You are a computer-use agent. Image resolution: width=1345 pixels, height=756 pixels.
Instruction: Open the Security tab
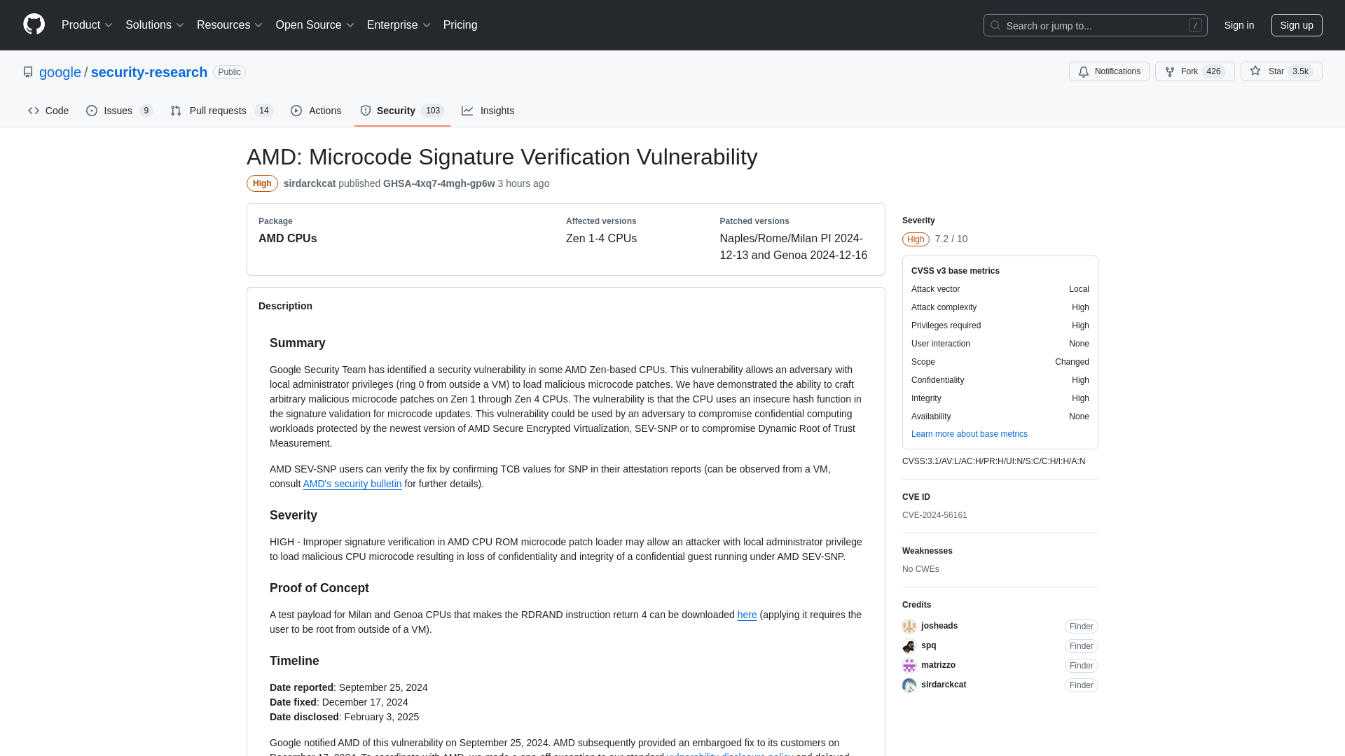(x=402, y=111)
